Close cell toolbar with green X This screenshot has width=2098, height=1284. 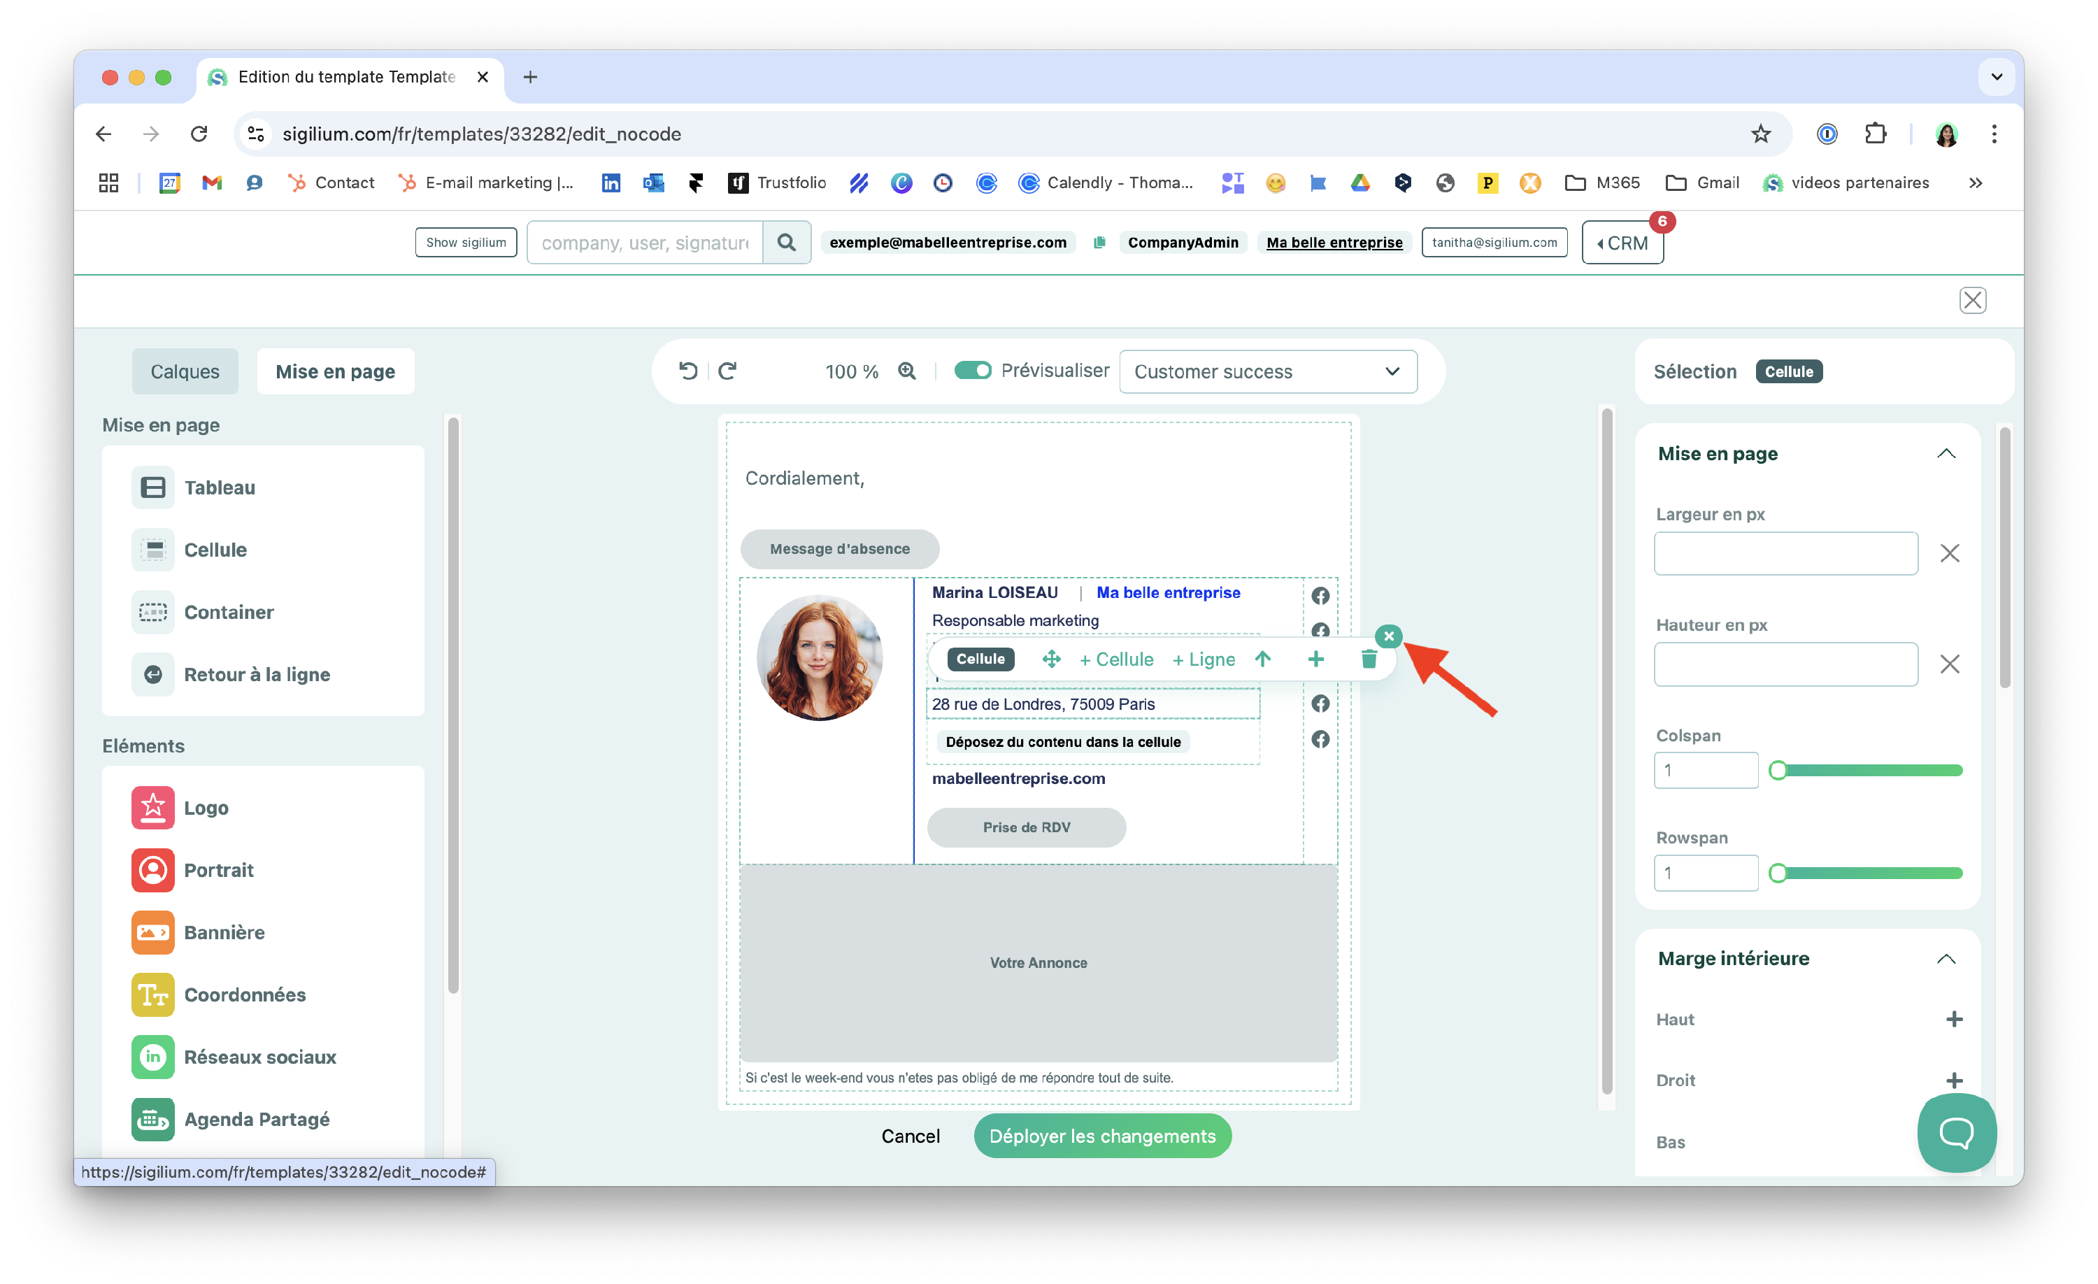coord(1388,636)
